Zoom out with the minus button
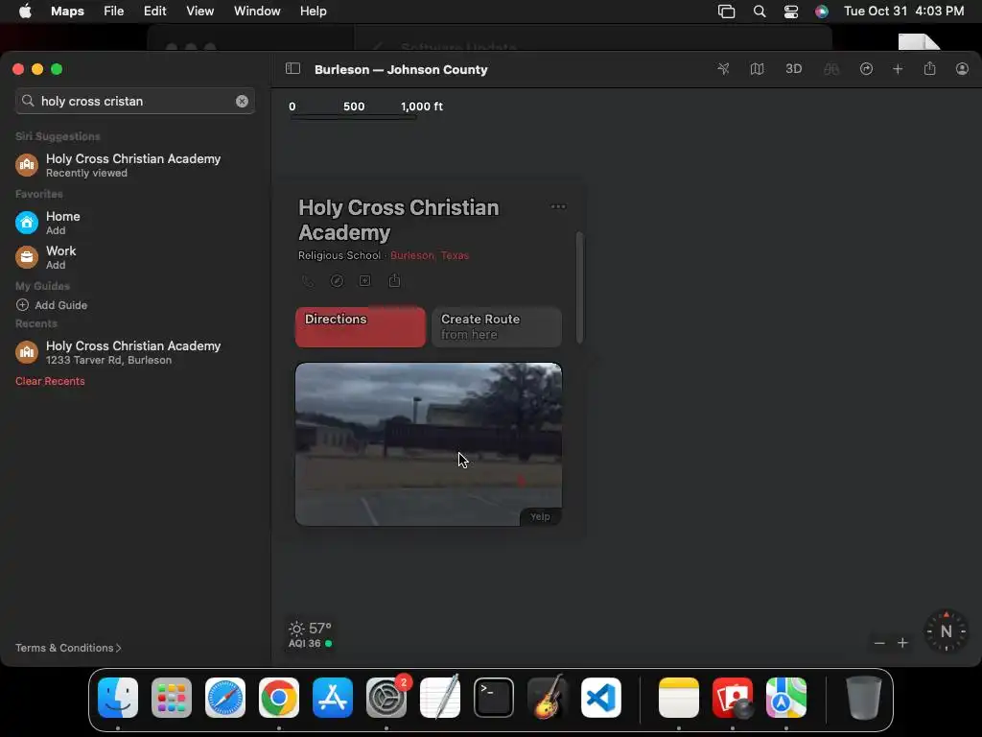The image size is (982, 737). point(879,643)
